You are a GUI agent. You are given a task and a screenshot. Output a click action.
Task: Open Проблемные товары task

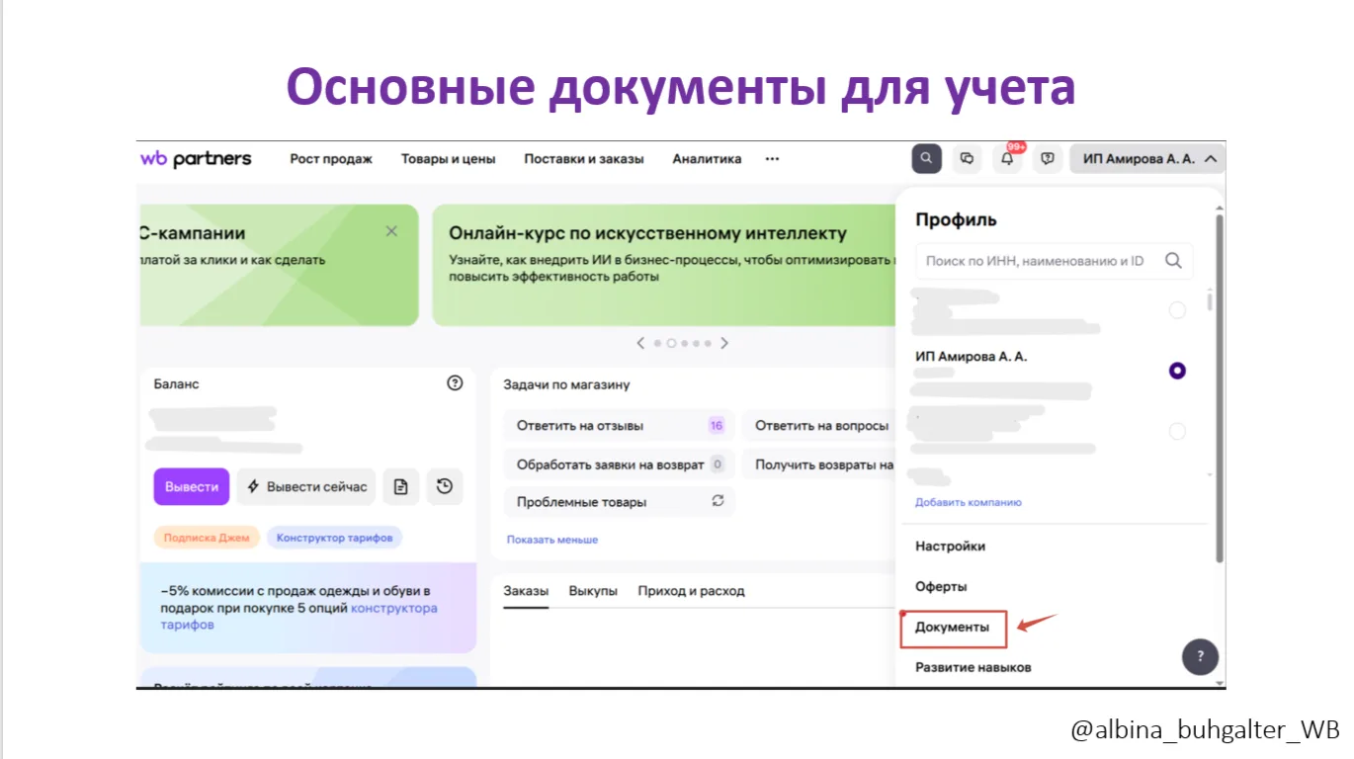pos(619,501)
